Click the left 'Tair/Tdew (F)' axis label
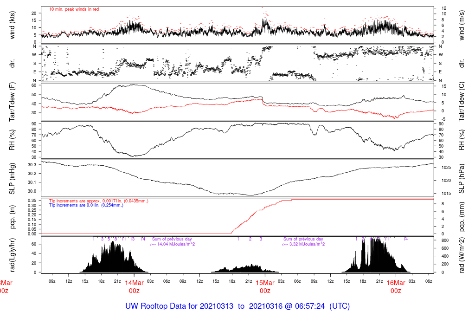 click(x=12, y=102)
